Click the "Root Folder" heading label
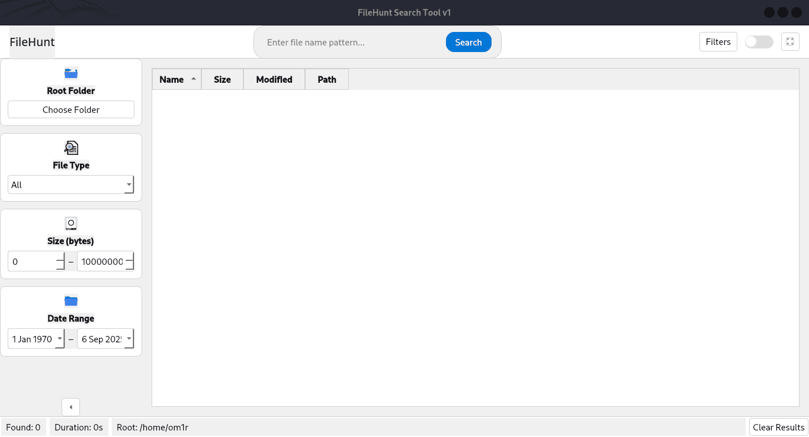 pyautogui.click(x=71, y=91)
